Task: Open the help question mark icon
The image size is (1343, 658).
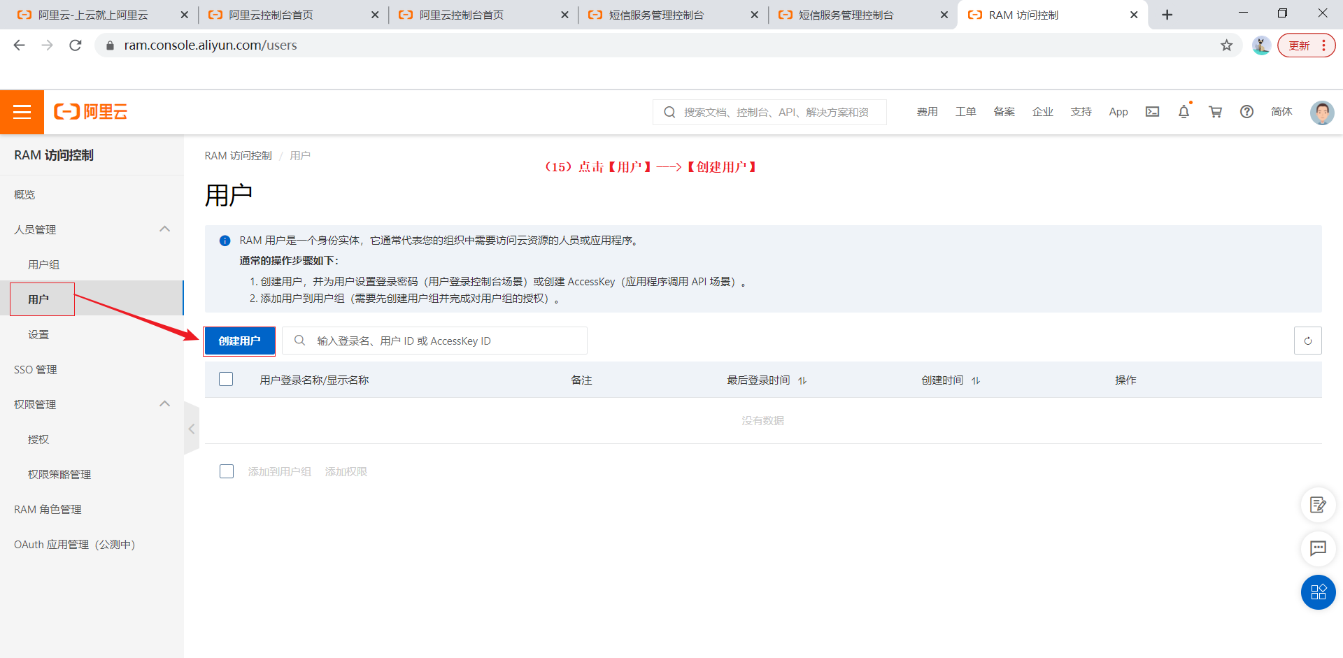Action: pyautogui.click(x=1246, y=112)
